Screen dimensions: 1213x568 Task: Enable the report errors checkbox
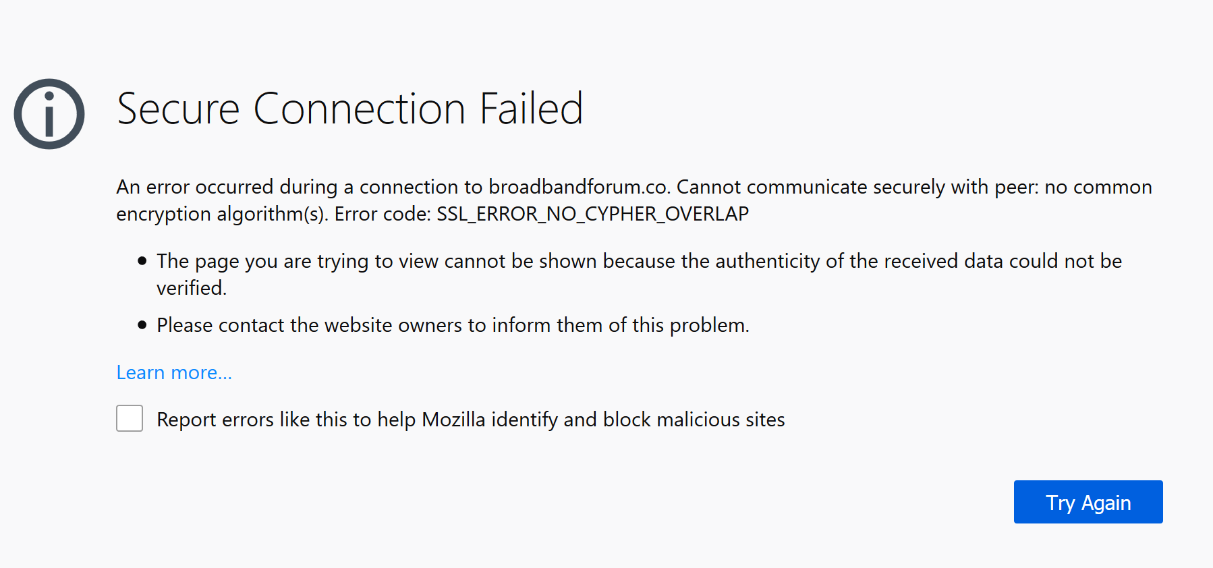130,418
